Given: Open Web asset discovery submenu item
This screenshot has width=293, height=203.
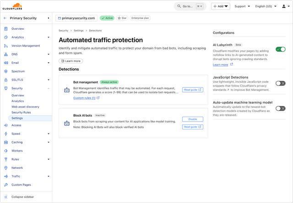Looking at the screenshot, I should (x=26, y=107).
